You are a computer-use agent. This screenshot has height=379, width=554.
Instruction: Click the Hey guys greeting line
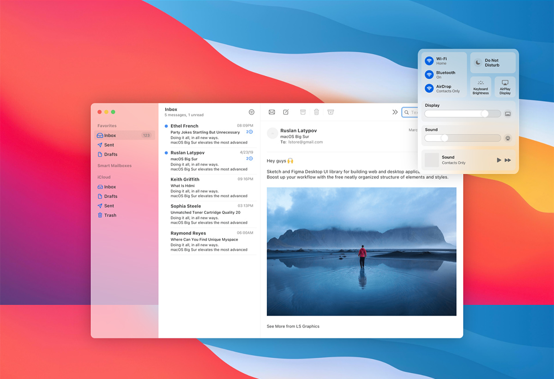280,161
